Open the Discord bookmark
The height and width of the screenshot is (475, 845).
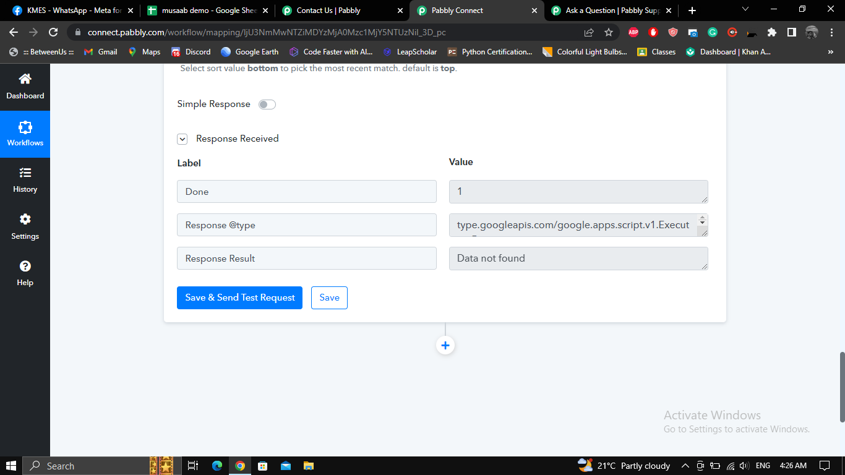(x=191, y=52)
